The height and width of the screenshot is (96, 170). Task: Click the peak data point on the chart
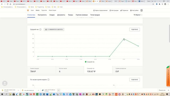coord(124,39)
